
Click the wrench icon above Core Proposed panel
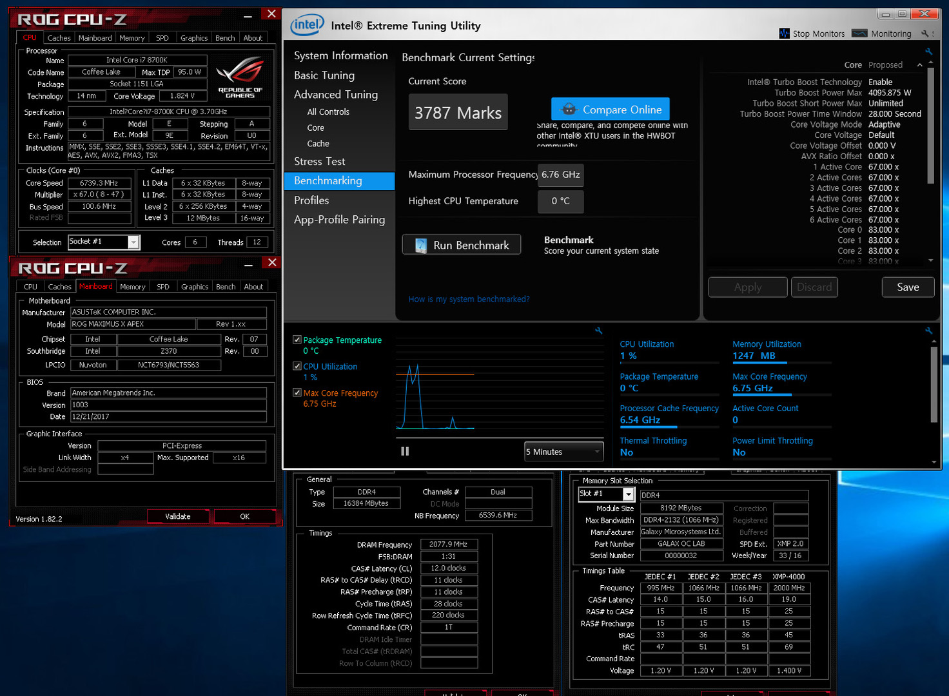[x=928, y=52]
